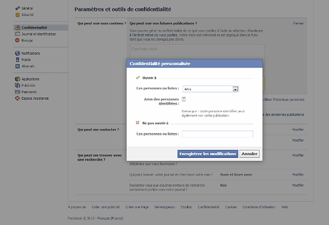Click the Annuler button
Screen dimensions: 329x225
[249, 154]
